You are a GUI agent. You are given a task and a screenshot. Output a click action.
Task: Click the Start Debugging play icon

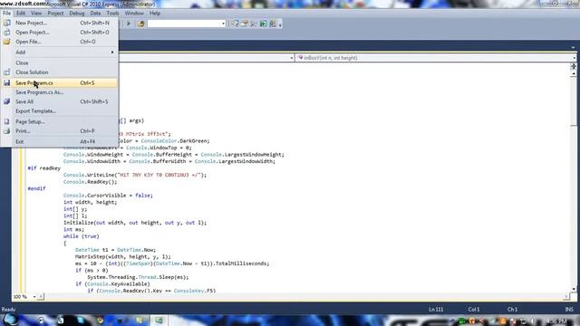(129, 24)
